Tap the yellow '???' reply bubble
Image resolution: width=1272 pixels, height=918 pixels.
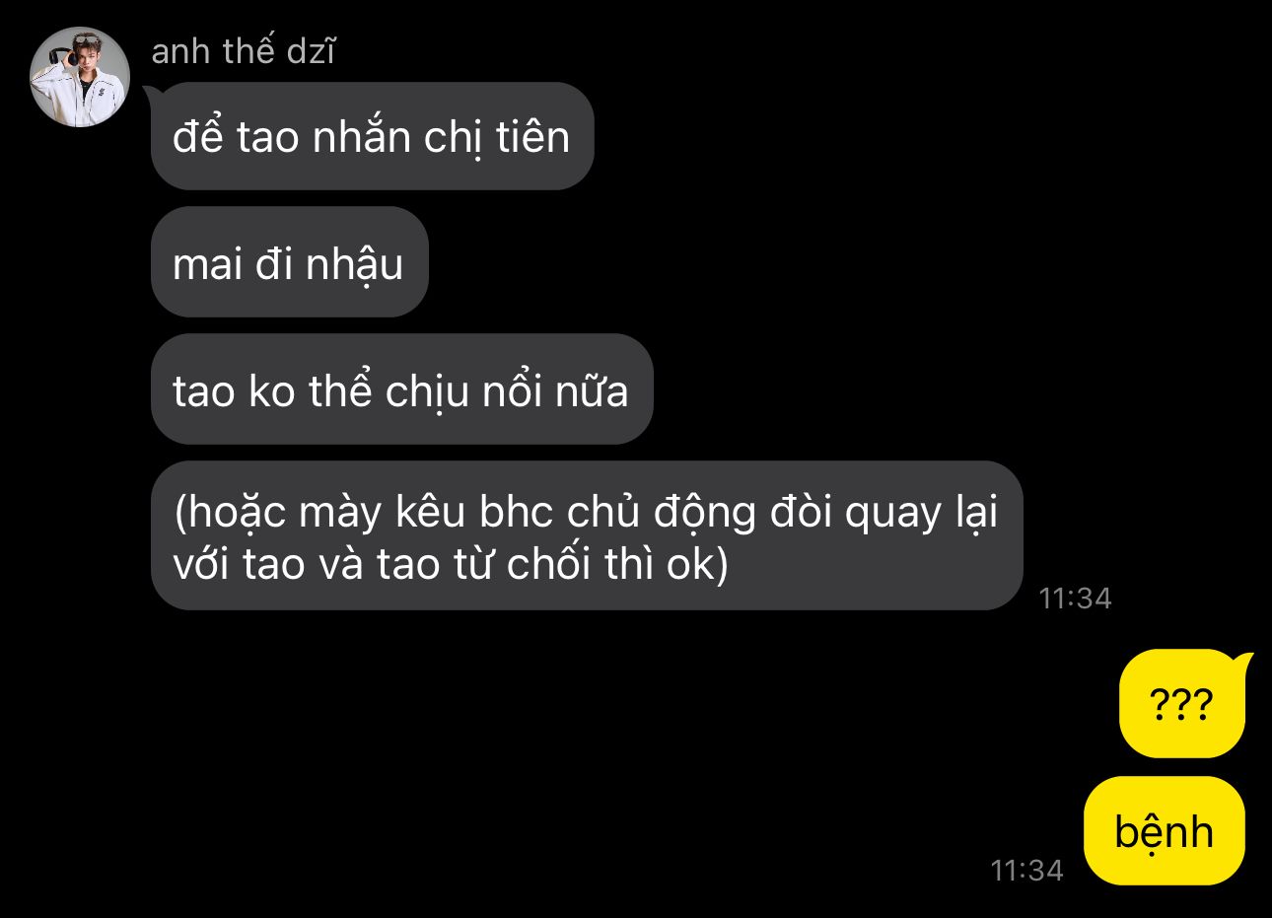click(1182, 704)
